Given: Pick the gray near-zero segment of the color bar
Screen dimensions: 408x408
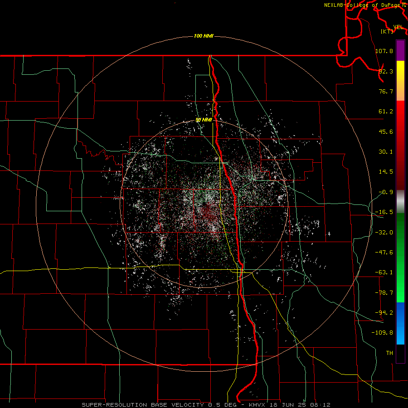Looking at the screenshot, I should (400, 202).
